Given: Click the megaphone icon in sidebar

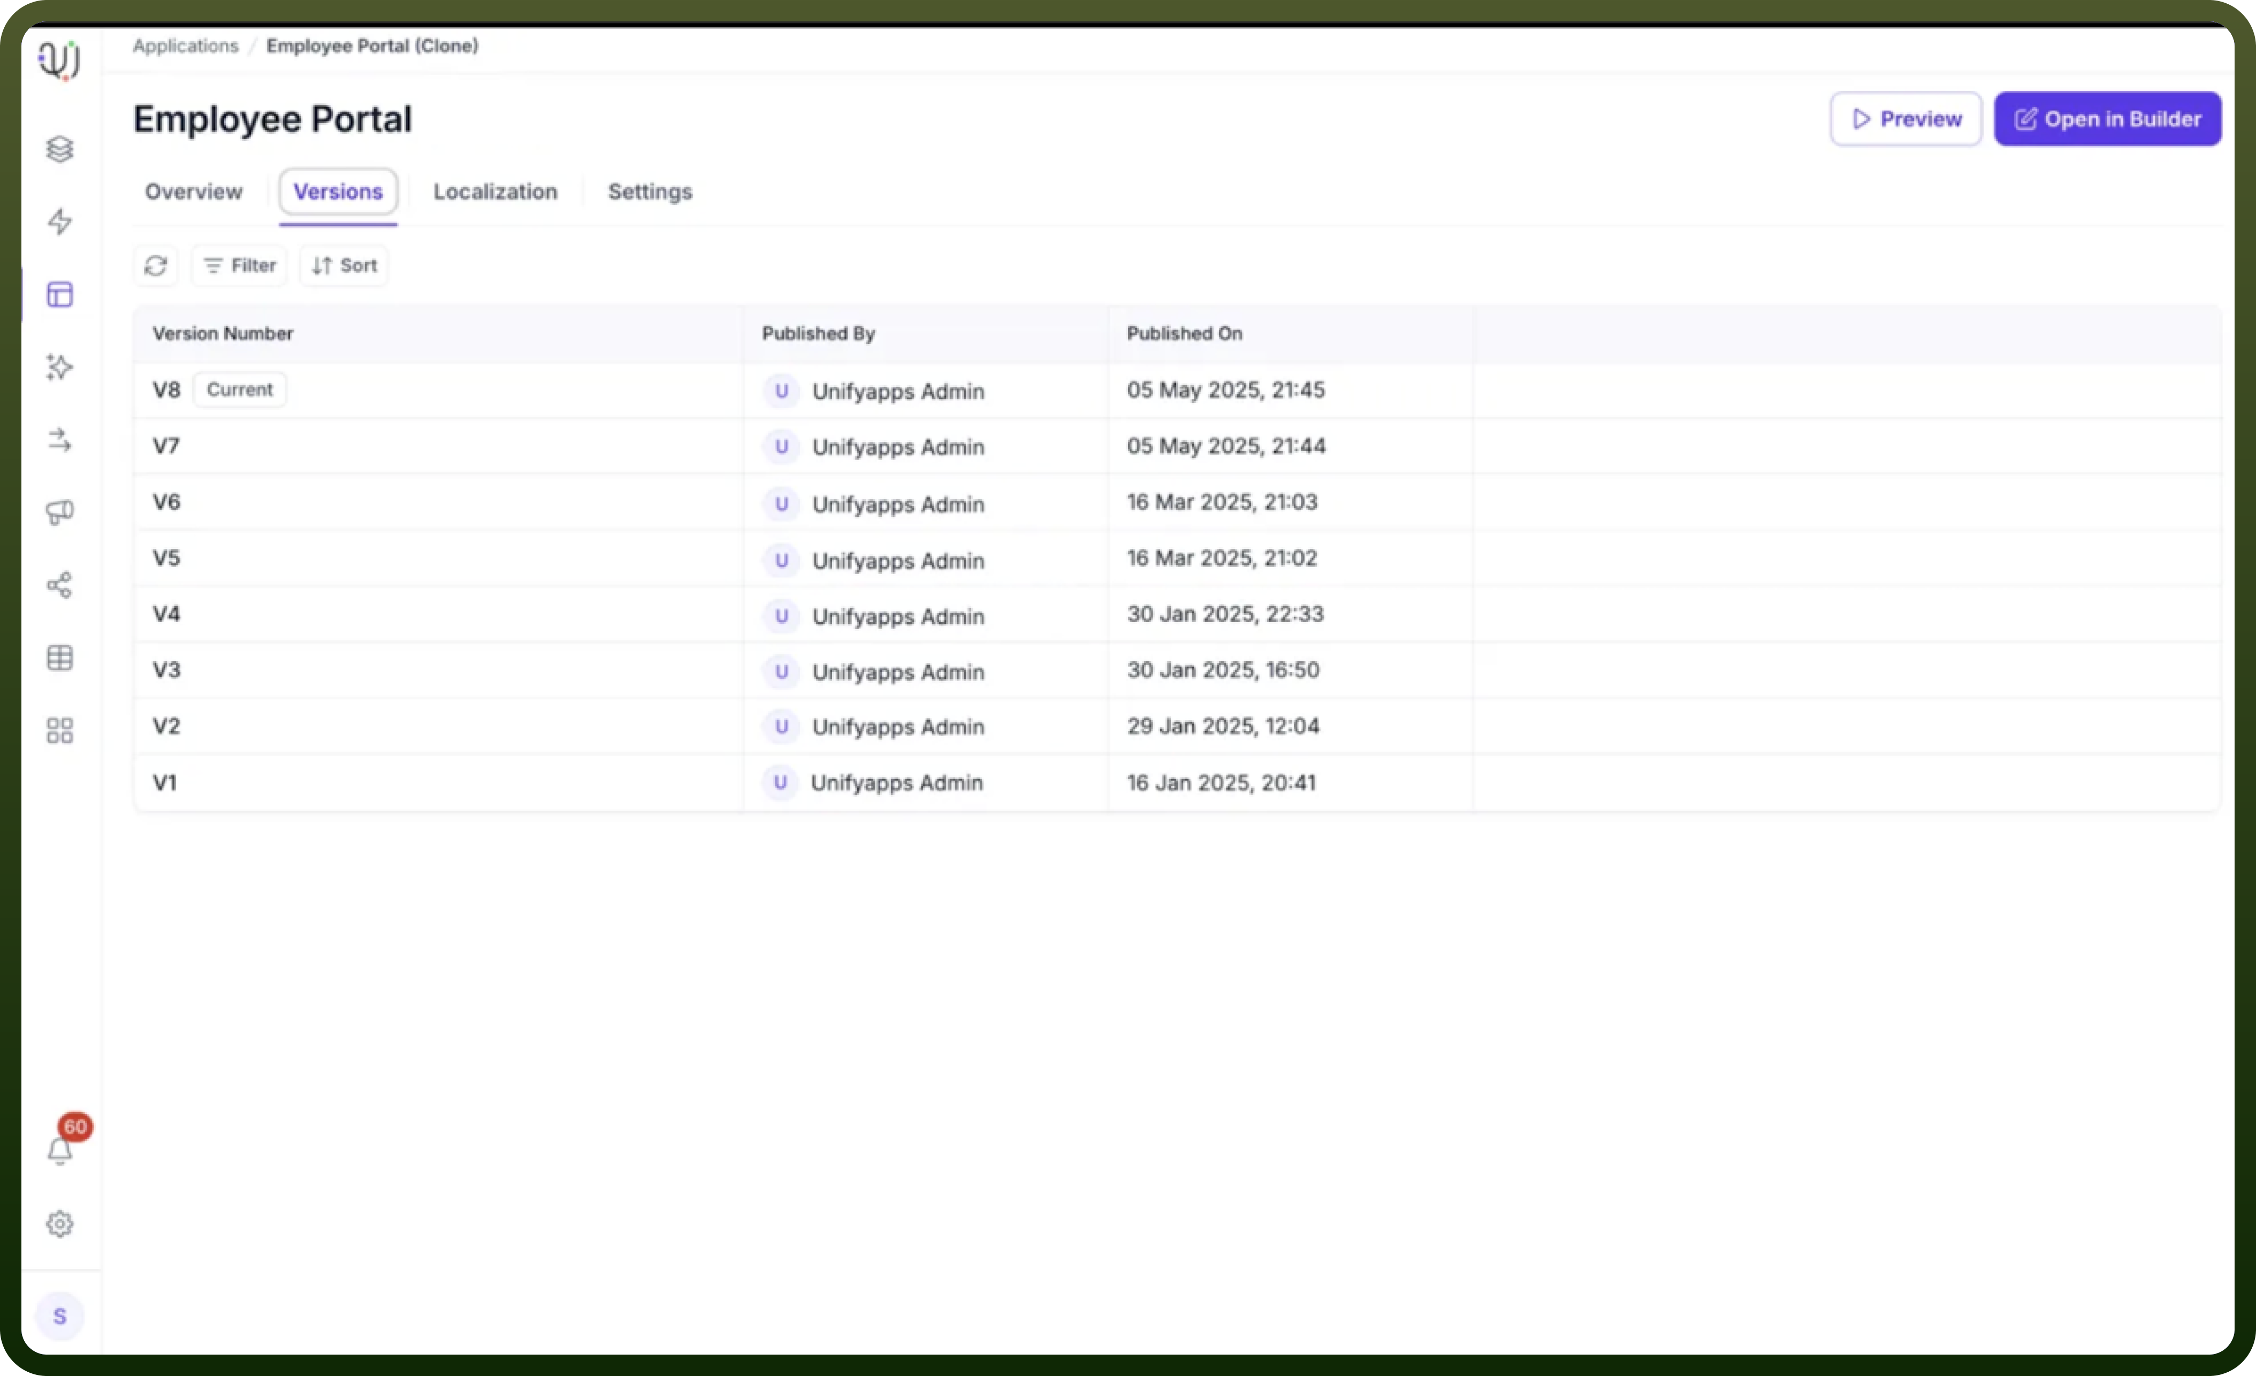Looking at the screenshot, I should 59,512.
